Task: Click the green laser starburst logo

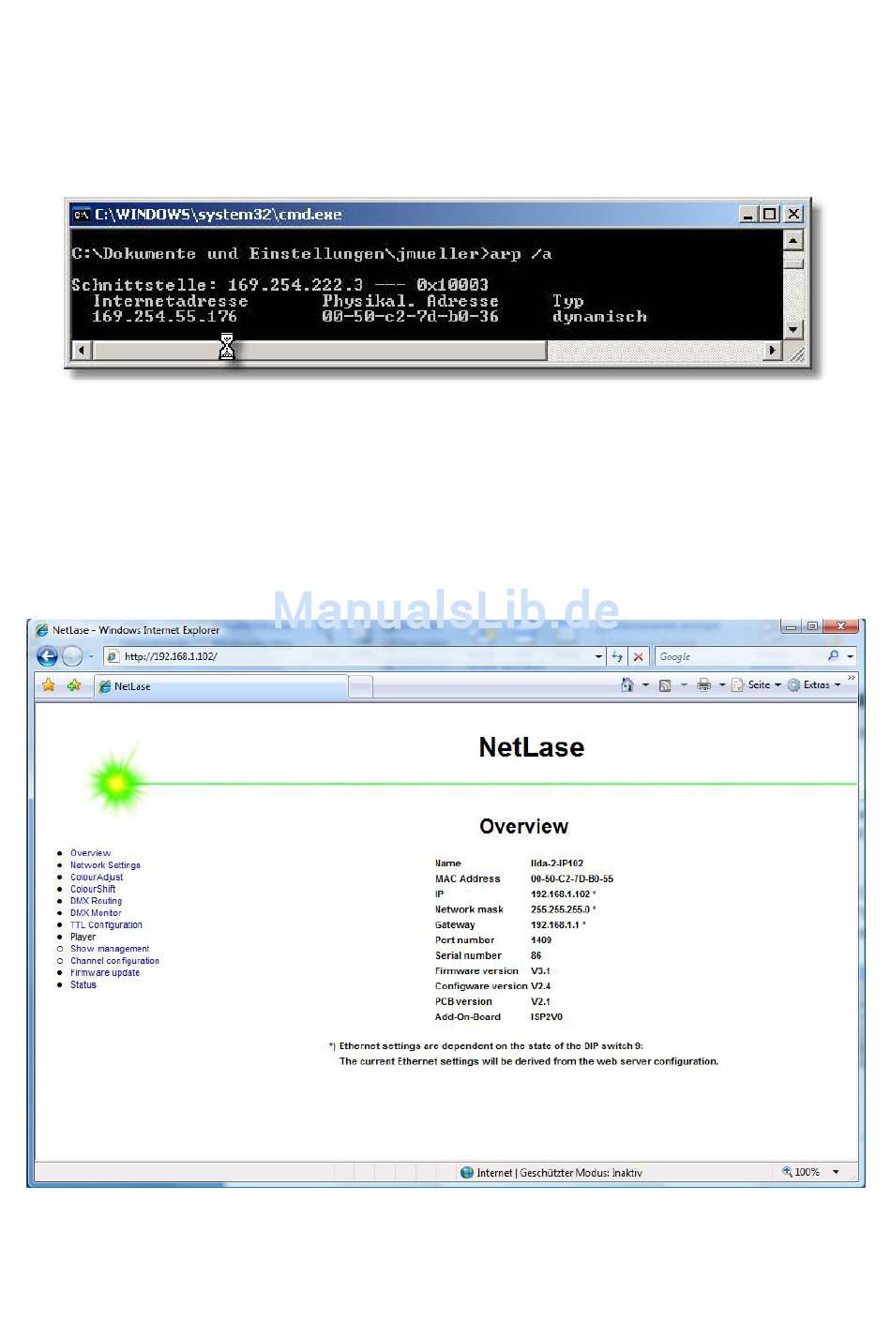Action: (117, 780)
